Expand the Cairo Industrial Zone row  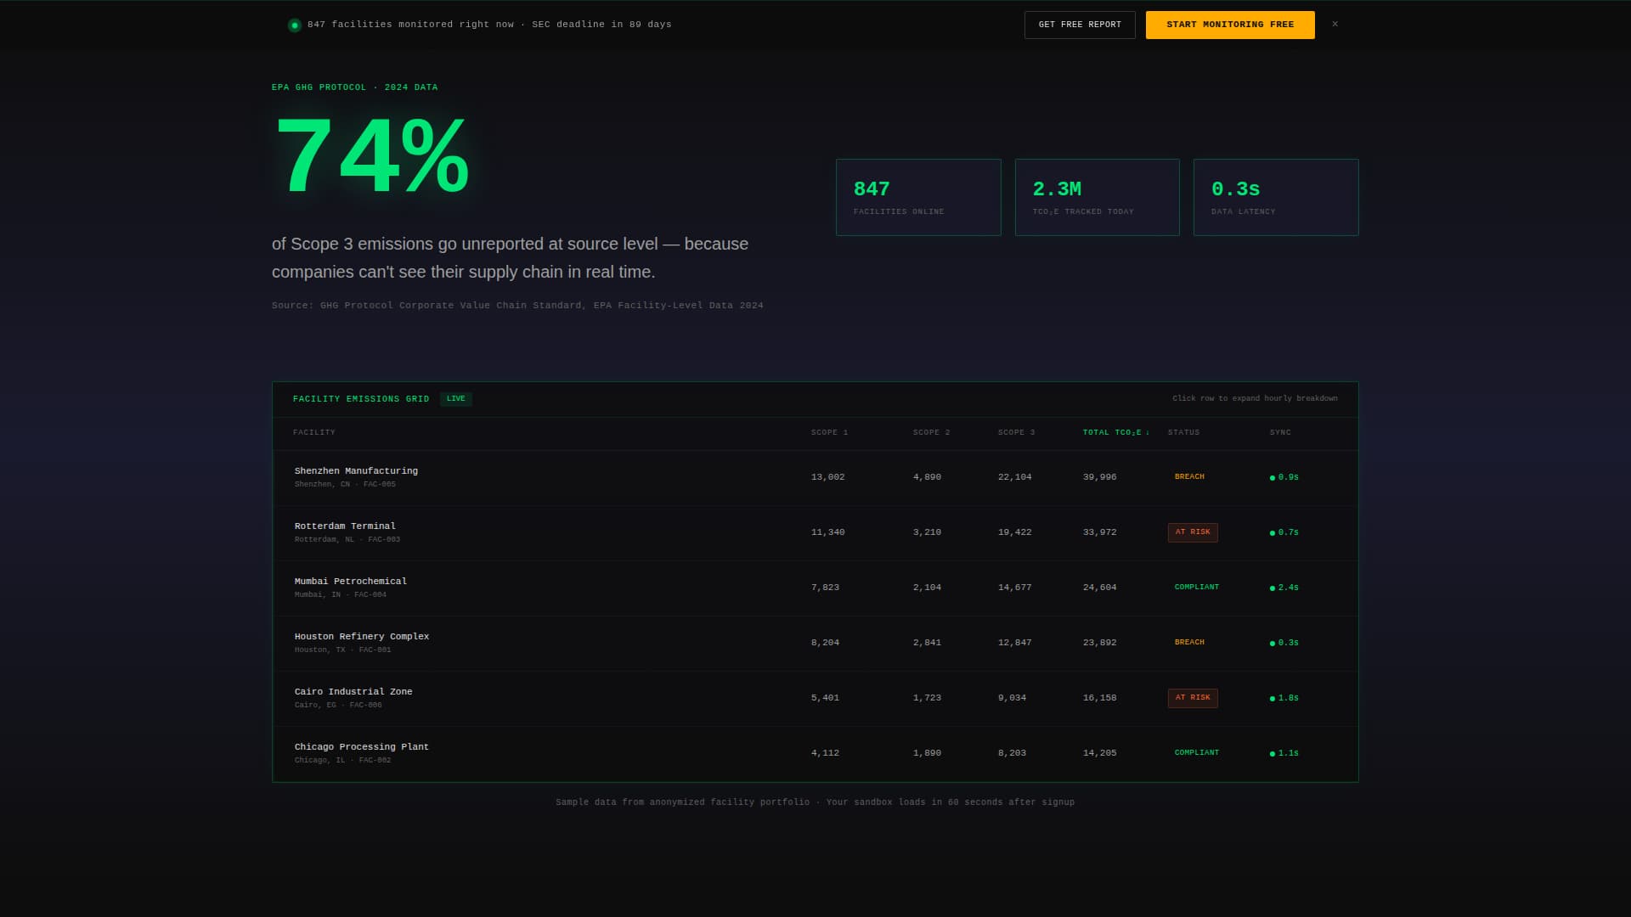(815, 699)
